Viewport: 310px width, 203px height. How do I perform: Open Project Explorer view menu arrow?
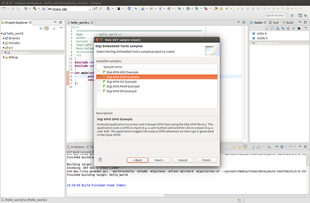[61, 28]
